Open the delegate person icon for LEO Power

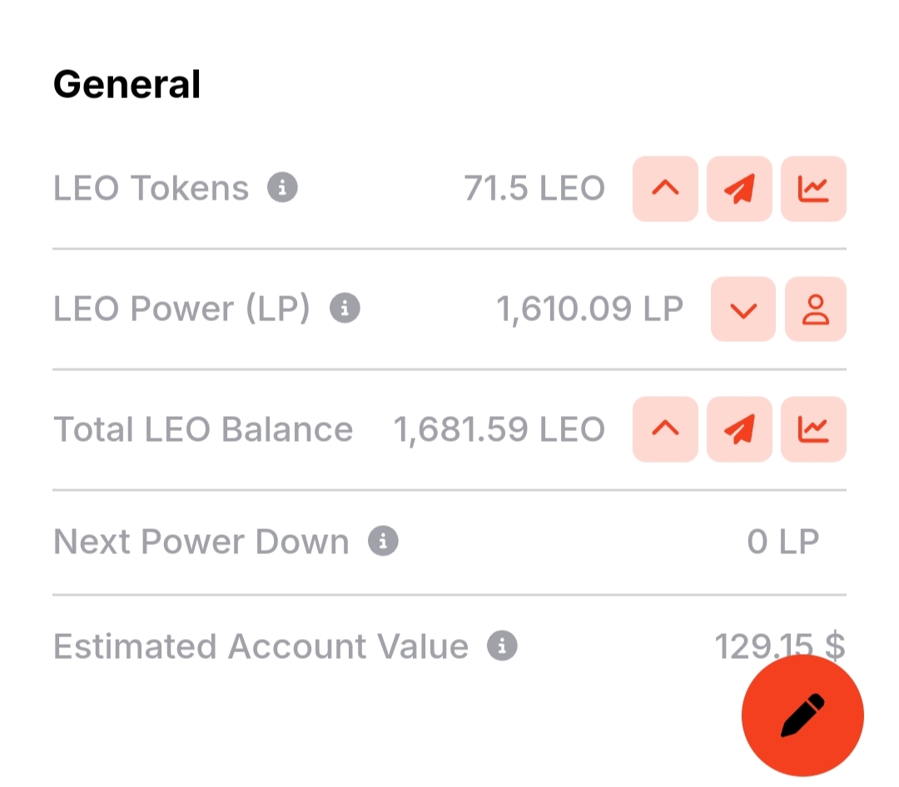click(815, 309)
